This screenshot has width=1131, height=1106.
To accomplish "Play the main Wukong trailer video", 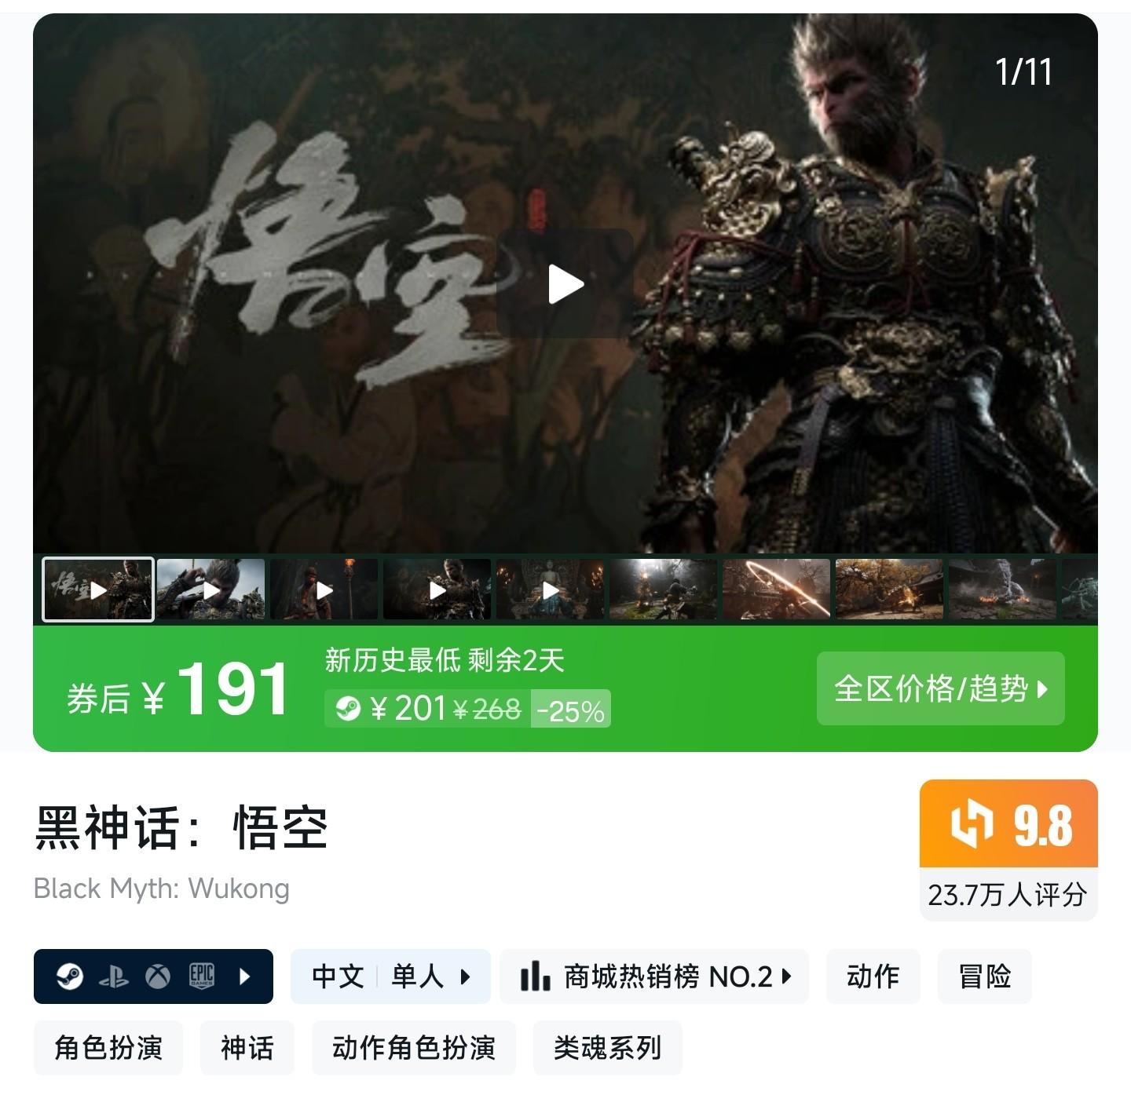I will coord(565,283).
